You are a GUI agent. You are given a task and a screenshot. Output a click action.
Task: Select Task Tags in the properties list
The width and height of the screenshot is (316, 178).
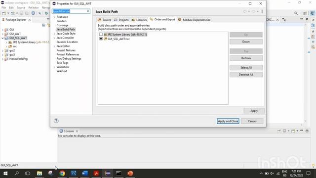[x=62, y=63]
